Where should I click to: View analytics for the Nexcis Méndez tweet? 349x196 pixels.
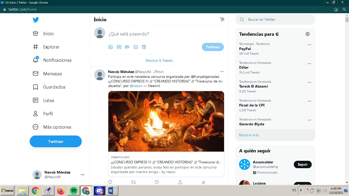[204, 182]
